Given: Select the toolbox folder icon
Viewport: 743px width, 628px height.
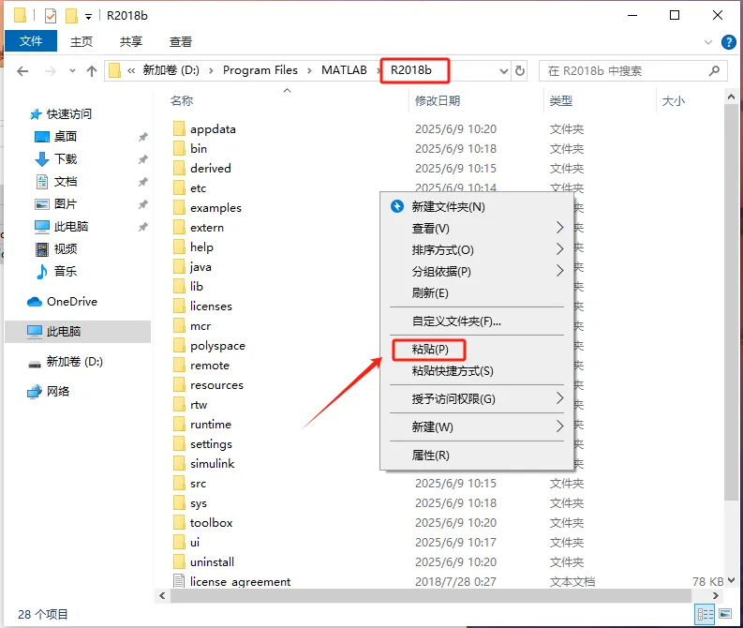Looking at the screenshot, I should [x=179, y=523].
